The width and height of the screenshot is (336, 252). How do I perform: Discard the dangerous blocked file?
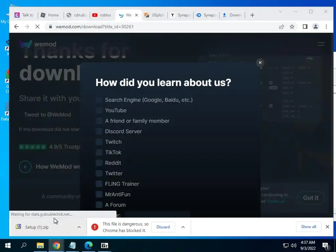[x=163, y=227]
